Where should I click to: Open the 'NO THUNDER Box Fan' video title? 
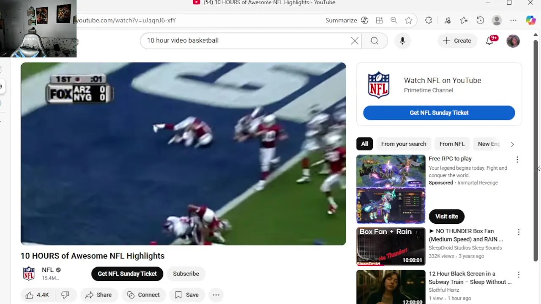coord(466,235)
